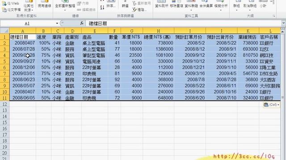Select column A header

[x=23, y=31]
